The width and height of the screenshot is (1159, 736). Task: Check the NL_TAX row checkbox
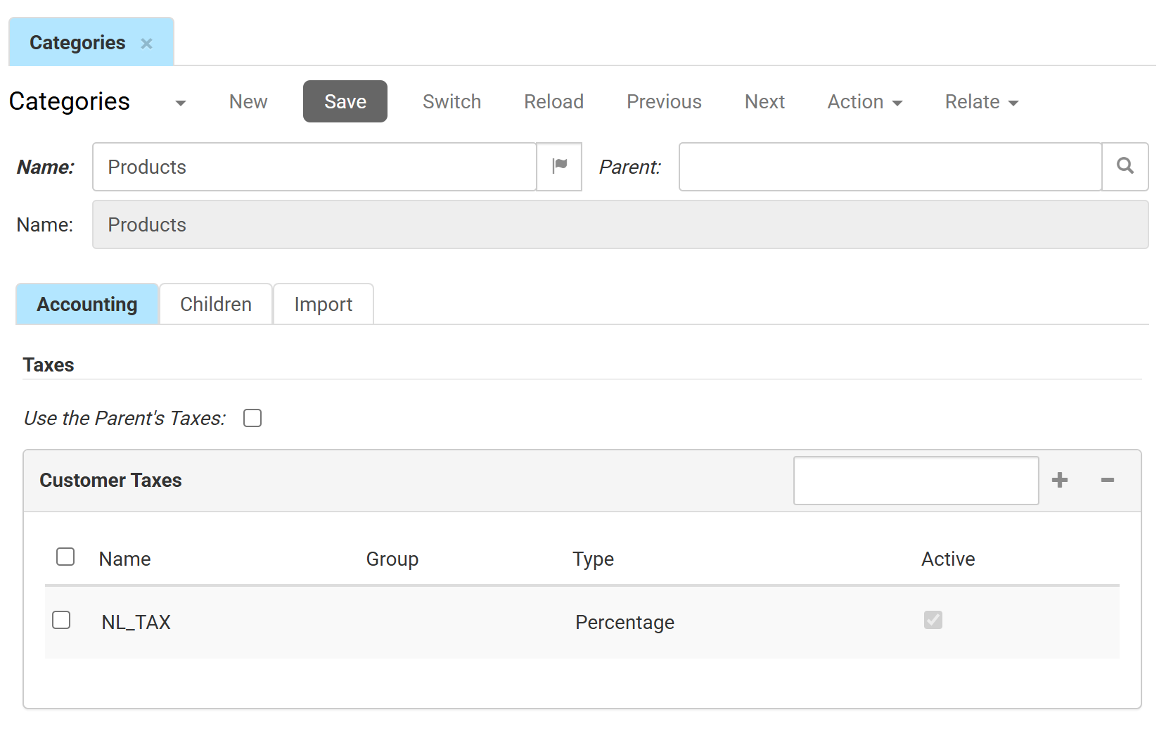click(62, 620)
